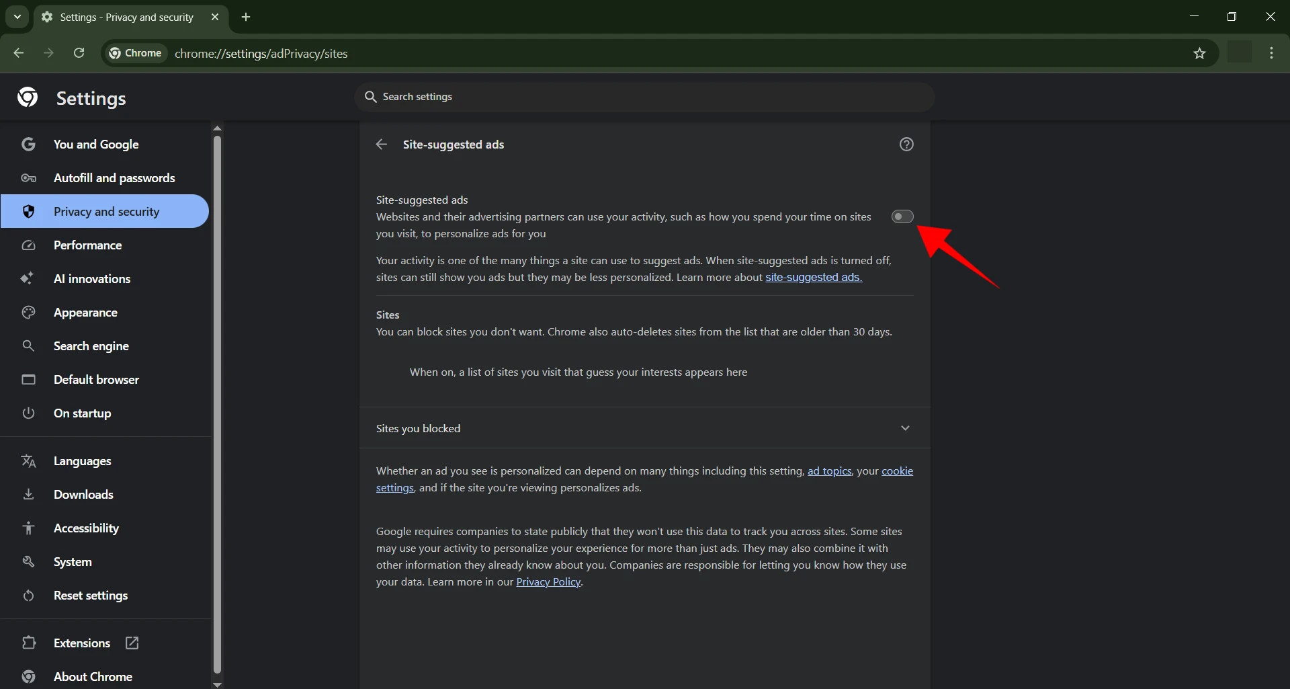Image resolution: width=1290 pixels, height=689 pixels.
Task: Click the puzzle Extensions icon
Action: click(x=28, y=643)
